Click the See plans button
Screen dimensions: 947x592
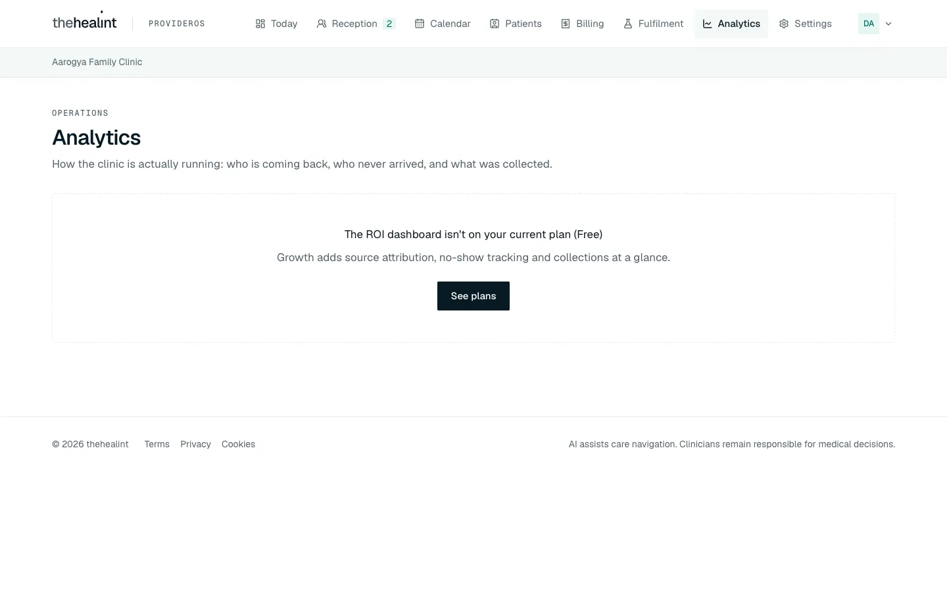click(x=473, y=296)
